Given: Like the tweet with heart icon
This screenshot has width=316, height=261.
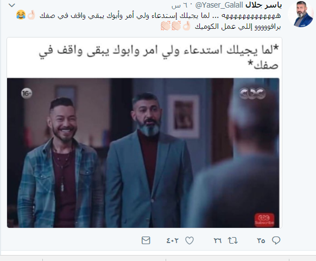Looking at the screenshot, I should coord(189,240).
